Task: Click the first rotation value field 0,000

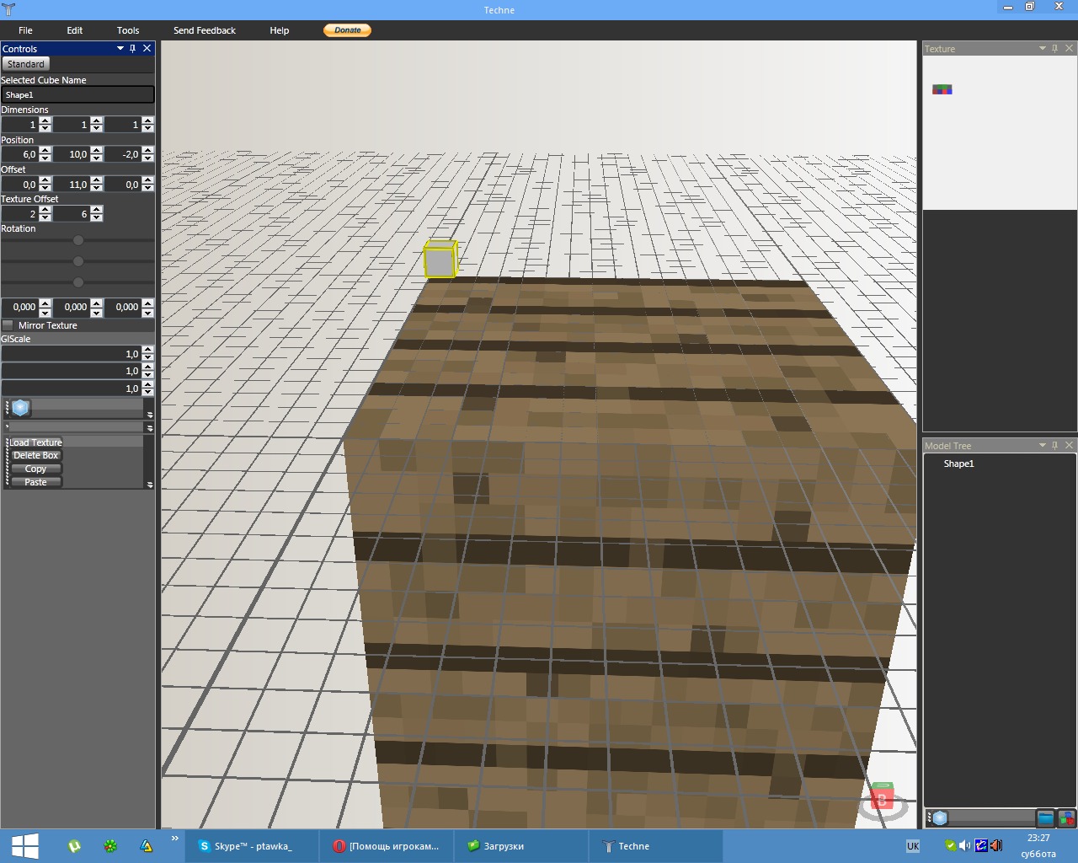Action: [20, 308]
